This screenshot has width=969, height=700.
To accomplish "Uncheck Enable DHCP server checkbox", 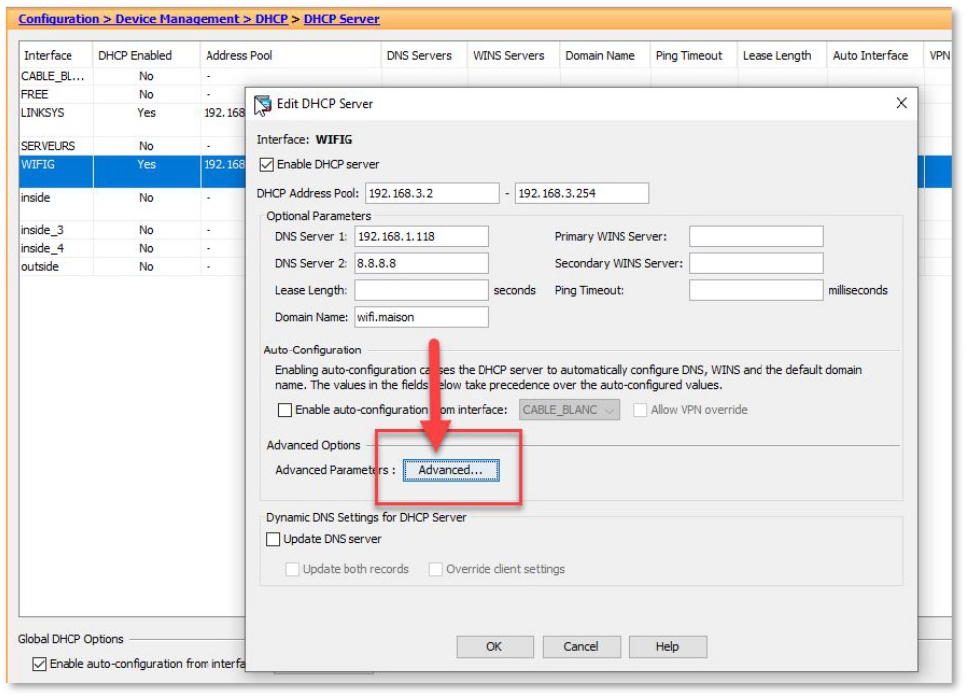I will (x=266, y=165).
